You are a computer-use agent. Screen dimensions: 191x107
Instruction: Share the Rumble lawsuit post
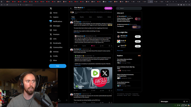tap(112, 90)
